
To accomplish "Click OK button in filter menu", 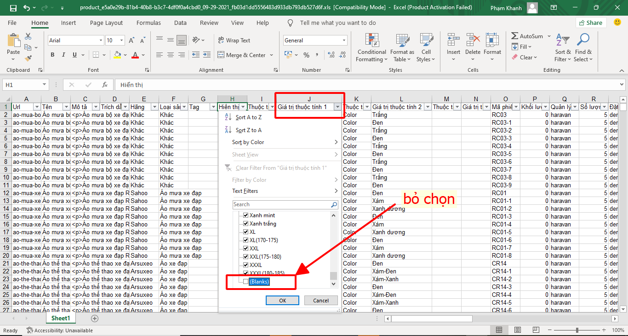I will point(282,301).
